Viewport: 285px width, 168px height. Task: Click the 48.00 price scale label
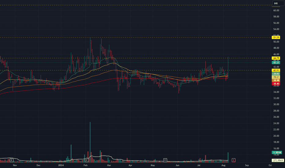(x=276, y=48)
